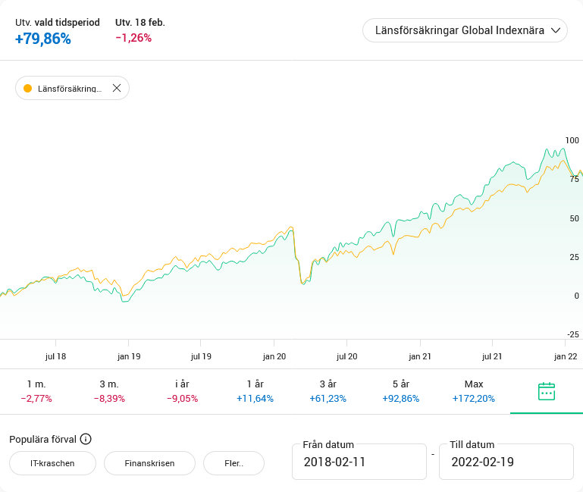The image size is (583, 492).
Task: Select the 5 år time range
Action: (x=400, y=391)
